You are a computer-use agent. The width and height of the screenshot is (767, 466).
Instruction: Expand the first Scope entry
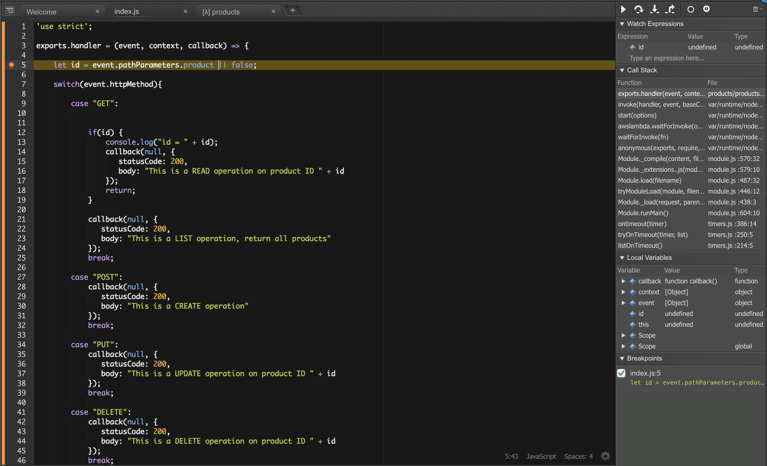[x=623, y=335]
